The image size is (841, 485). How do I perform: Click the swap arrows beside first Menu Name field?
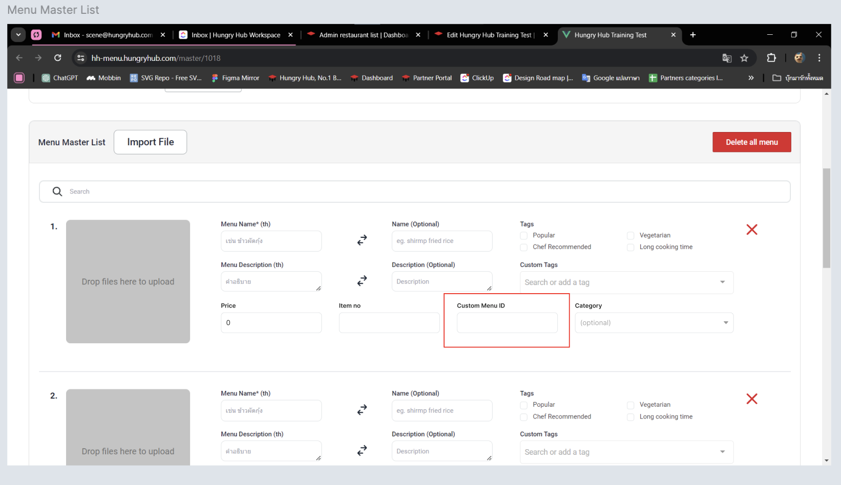(x=362, y=240)
